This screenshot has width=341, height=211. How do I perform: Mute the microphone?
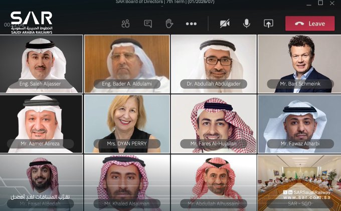246,24
